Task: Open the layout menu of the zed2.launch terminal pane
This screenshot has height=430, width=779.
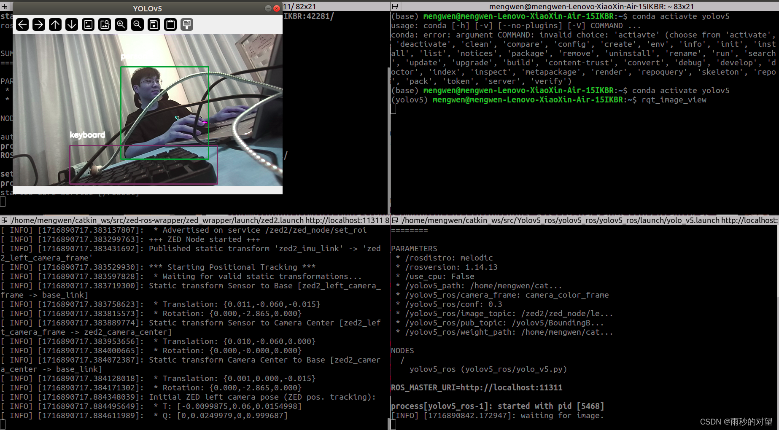Action: [x=4, y=220]
